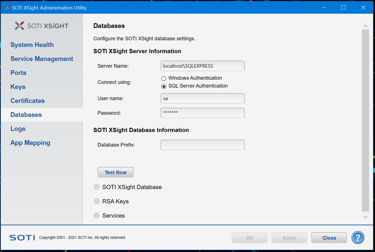Minimize the Administration Utility window

(x=324, y=8)
